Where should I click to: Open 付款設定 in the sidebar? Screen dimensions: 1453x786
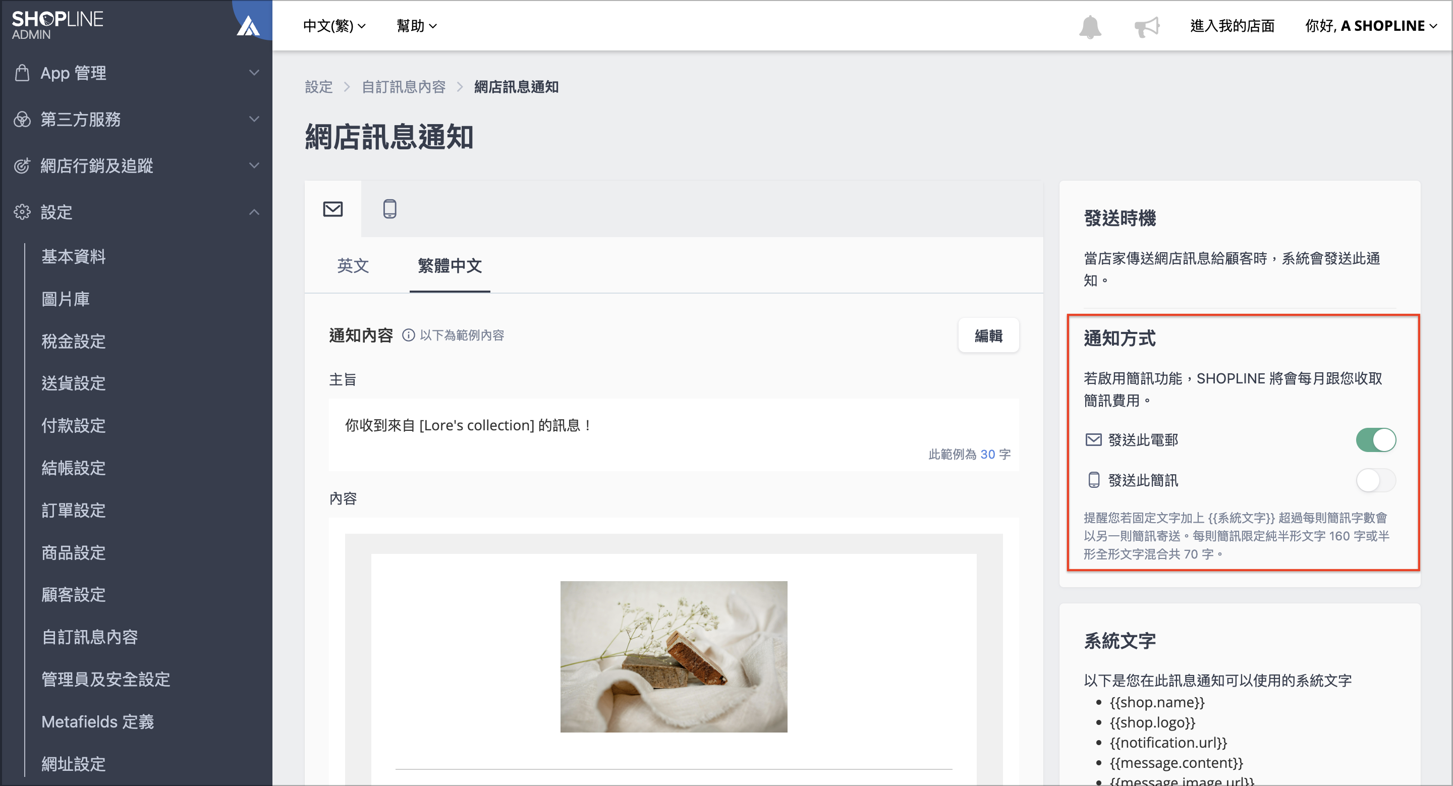73,426
